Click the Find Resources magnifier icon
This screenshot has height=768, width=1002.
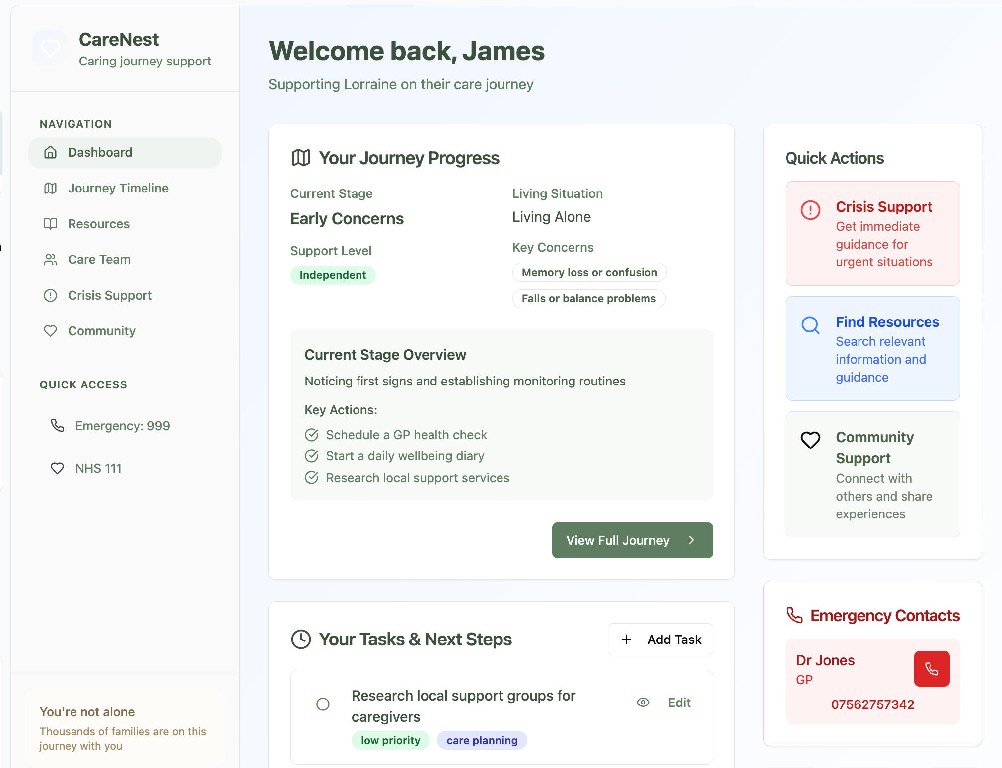click(x=810, y=325)
